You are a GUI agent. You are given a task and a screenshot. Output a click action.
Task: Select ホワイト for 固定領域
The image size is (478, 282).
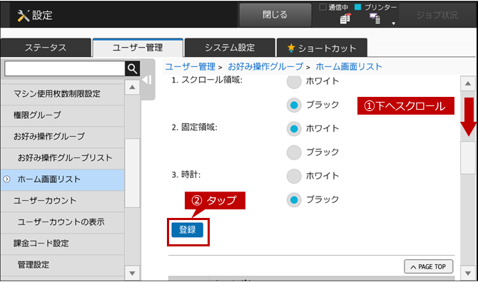(x=294, y=129)
